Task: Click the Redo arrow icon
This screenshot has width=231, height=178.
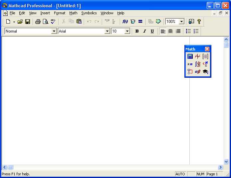Action: point(97,22)
